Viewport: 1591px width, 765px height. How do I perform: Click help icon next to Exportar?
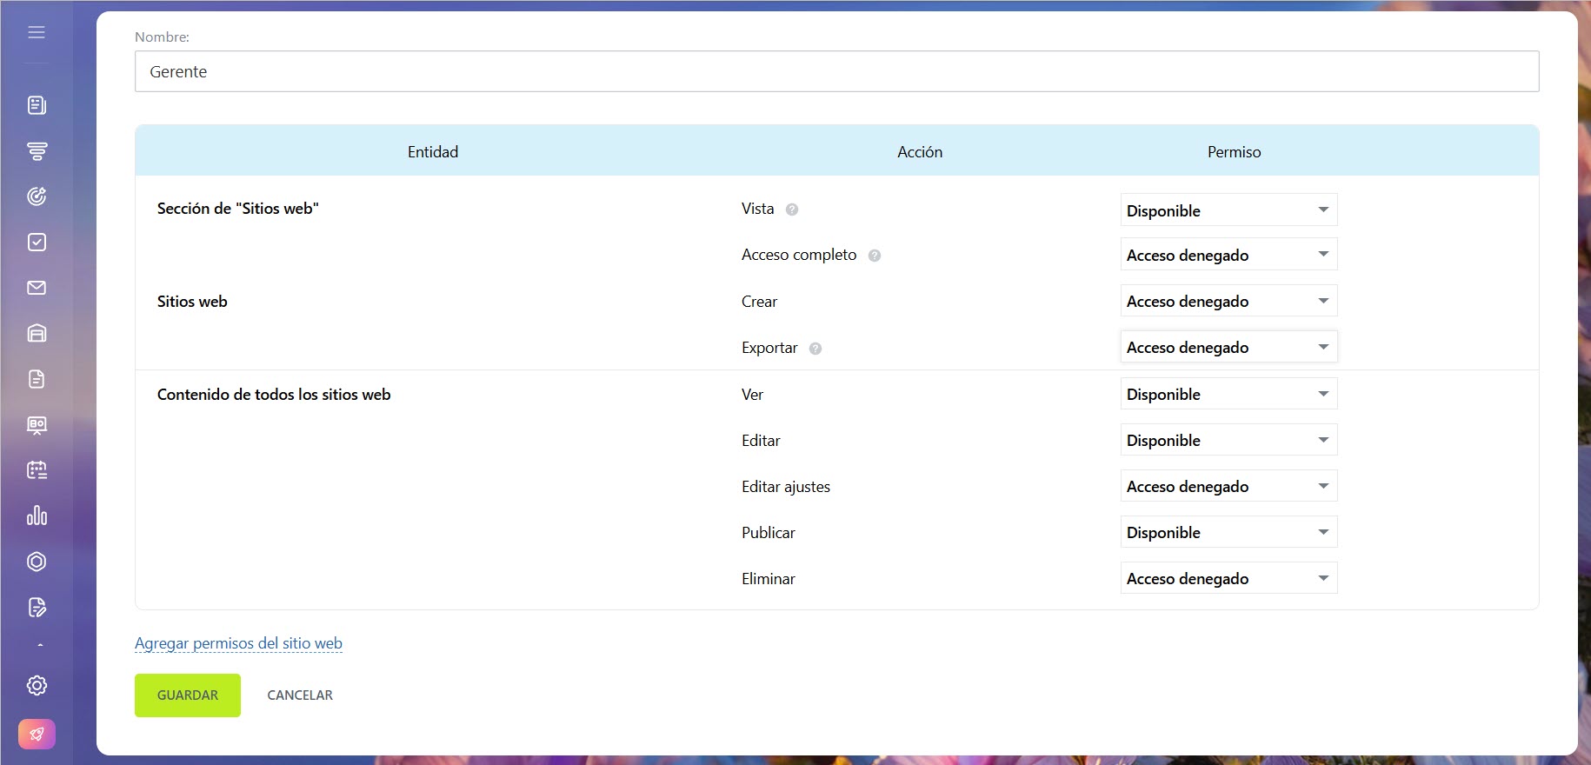click(x=815, y=349)
